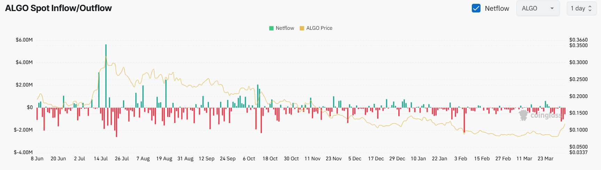
Task: Click the tall green bar after 6 Oct
Action: (258, 96)
